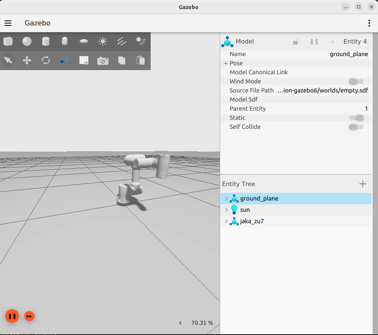Screen dimensions: 378x335
Task: Insert a sphere into the world
Action: (27, 41)
